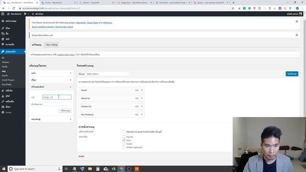This screenshot has width=306, height=172.
Task: Open Tools wrench icon in sidebar
Action: click(x=3, y=101)
